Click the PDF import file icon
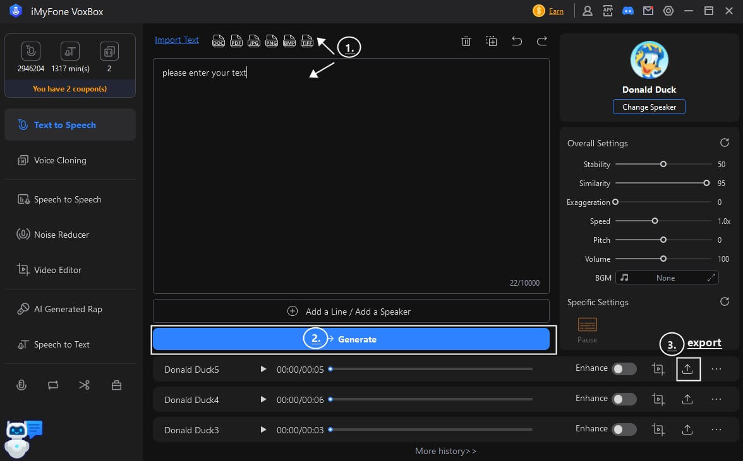The width and height of the screenshot is (743, 461). pos(236,40)
